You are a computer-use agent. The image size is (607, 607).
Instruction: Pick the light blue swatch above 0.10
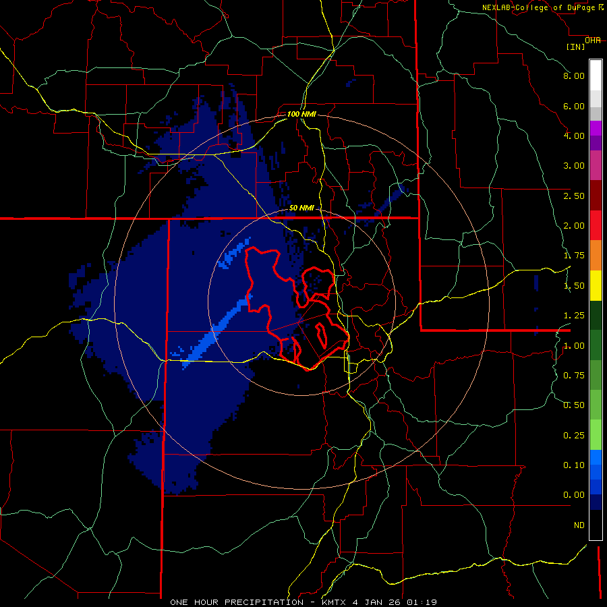click(596, 457)
